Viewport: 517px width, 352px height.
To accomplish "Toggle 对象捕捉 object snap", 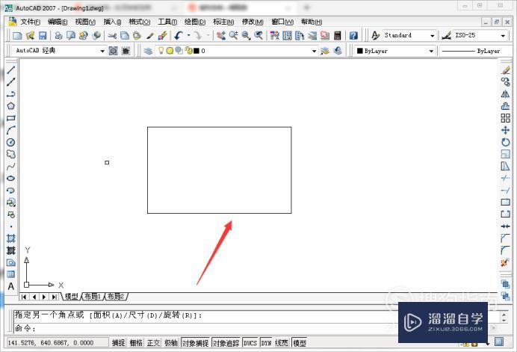I will tap(195, 343).
